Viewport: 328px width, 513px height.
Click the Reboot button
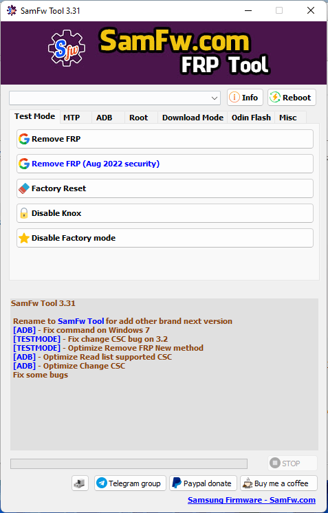[x=292, y=98]
